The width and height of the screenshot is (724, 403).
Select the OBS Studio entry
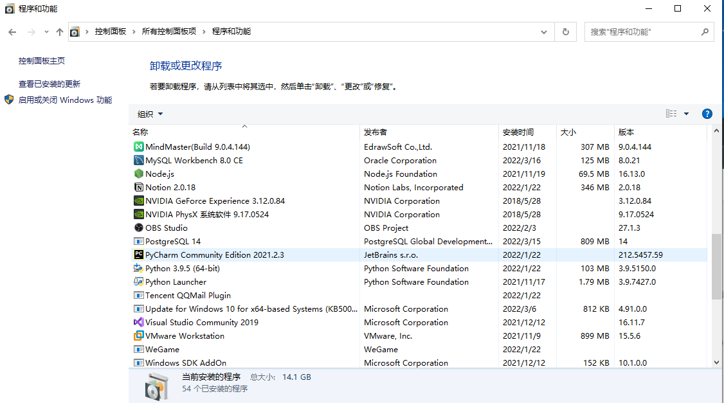pos(167,228)
